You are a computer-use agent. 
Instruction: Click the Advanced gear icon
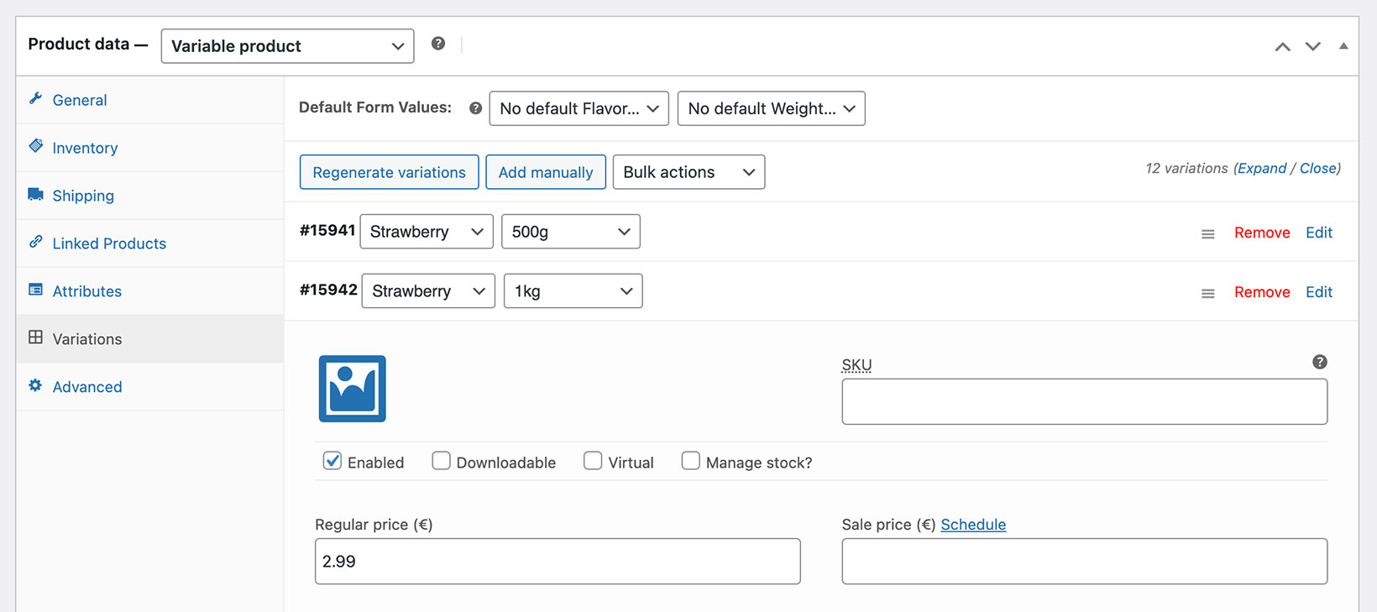[x=35, y=385]
